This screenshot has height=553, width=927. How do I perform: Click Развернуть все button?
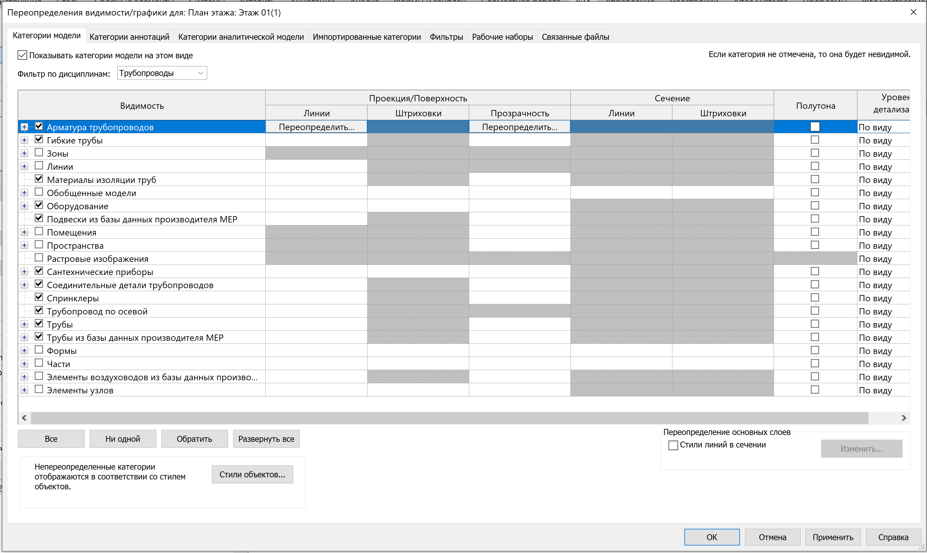coord(266,439)
